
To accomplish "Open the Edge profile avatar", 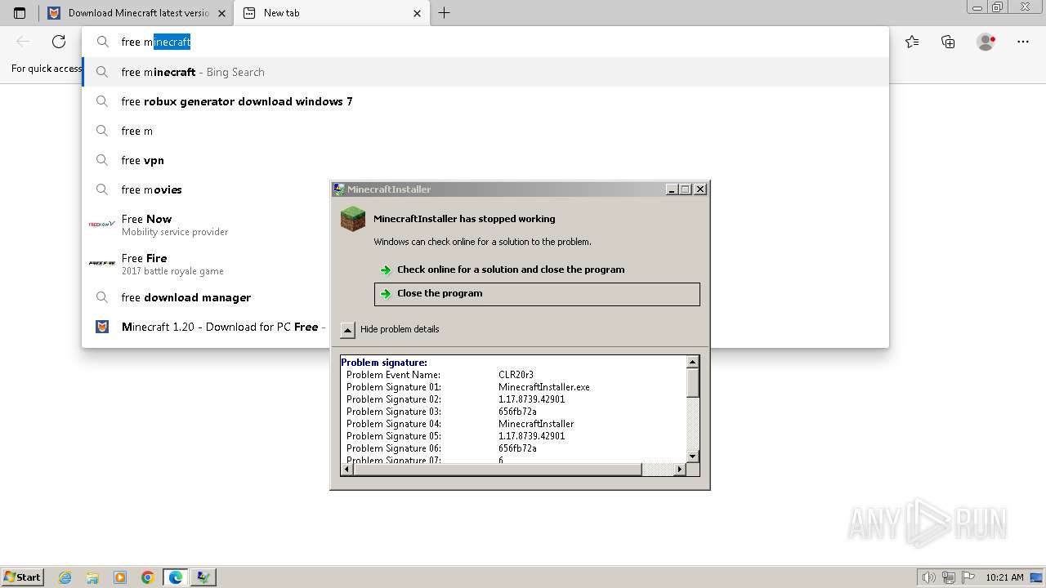I will tap(986, 42).
